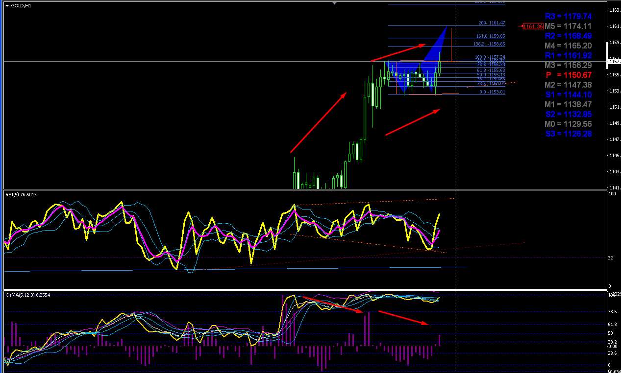621x373 pixels.
Task: Select the M4 = 1165.20 pivot level
Action: point(568,46)
